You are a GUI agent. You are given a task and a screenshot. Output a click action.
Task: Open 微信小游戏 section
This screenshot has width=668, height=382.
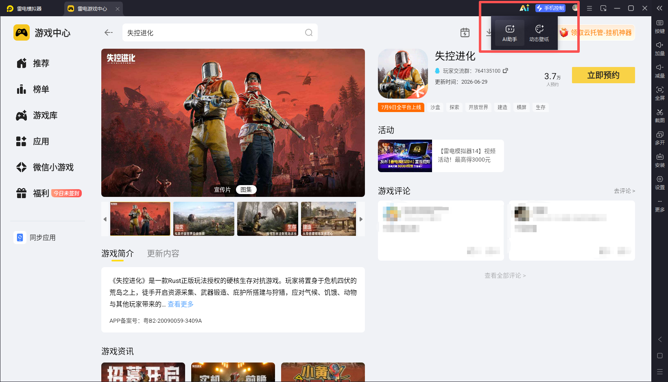coord(45,167)
